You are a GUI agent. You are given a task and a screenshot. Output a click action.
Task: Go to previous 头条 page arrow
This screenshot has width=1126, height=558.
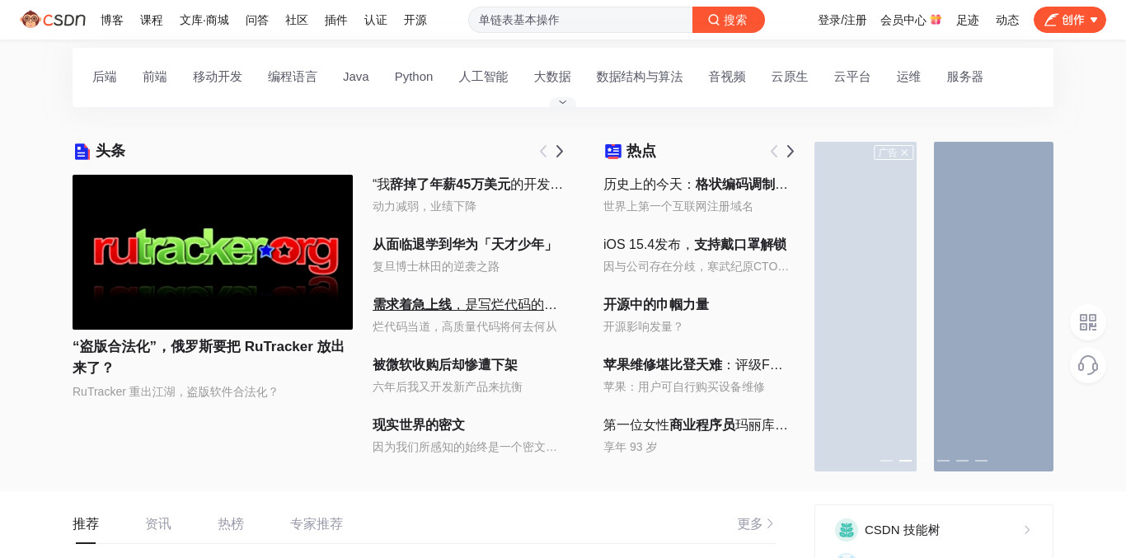point(543,152)
